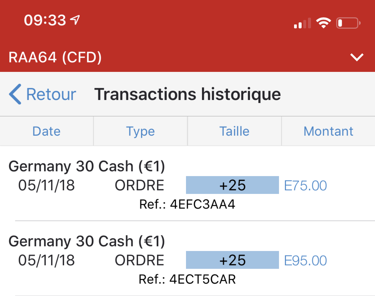The width and height of the screenshot is (375, 296).
Task: Open the E95.00 amount link
Action: 305,261
